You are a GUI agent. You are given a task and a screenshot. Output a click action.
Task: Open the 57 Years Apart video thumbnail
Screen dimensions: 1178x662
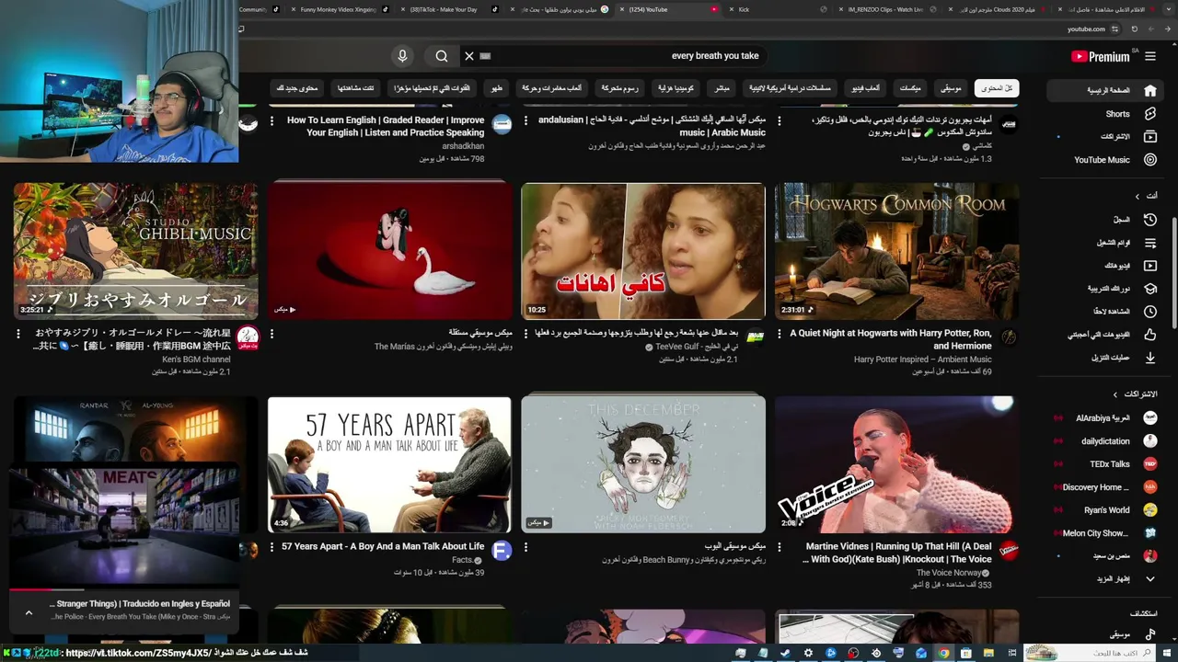tap(389, 464)
